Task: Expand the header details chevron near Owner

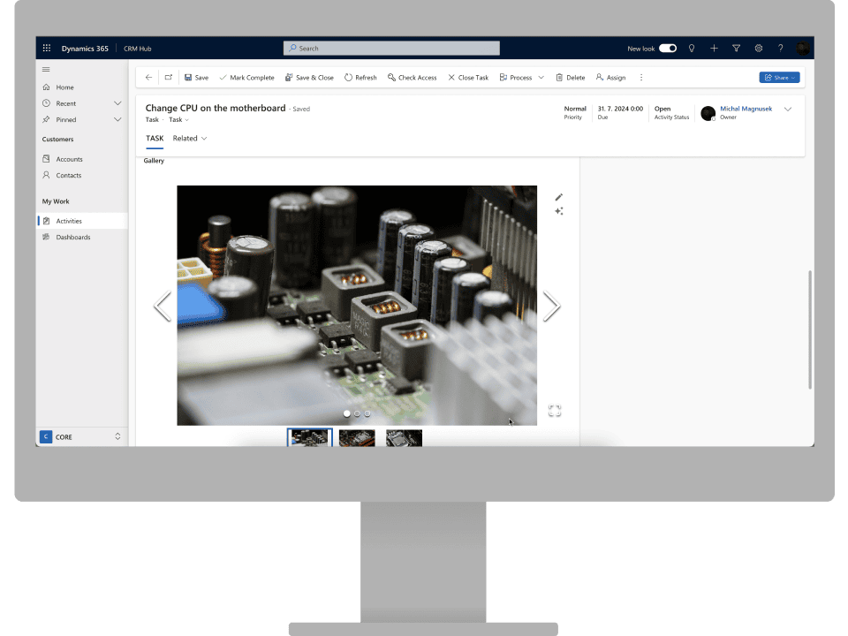Action: (x=788, y=110)
